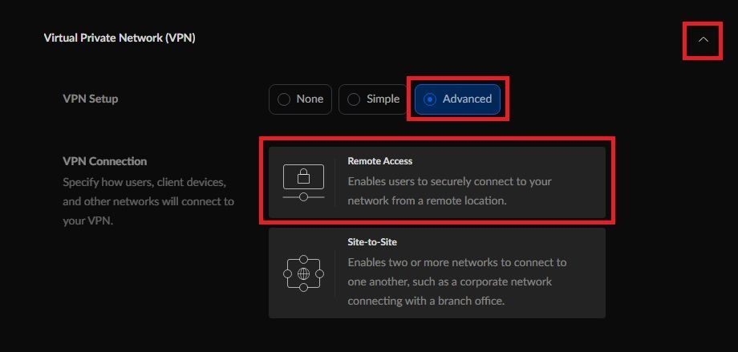Choose the Simple VPN setup option
The width and height of the screenshot is (738, 352).
click(x=373, y=99)
